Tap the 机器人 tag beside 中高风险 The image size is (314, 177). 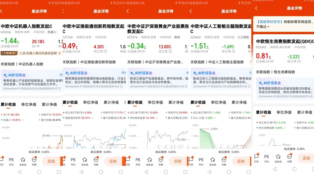click(x=52, y=32)
